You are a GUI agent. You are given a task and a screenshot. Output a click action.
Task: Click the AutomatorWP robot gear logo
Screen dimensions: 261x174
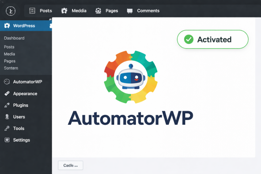[x=130, y=77]
